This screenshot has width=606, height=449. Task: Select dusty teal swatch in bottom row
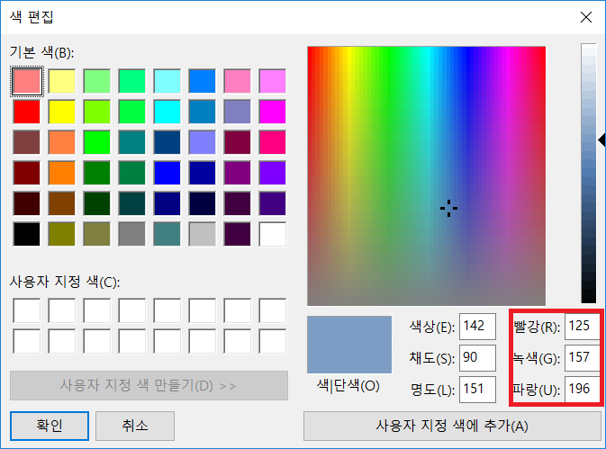pos(167,234)
